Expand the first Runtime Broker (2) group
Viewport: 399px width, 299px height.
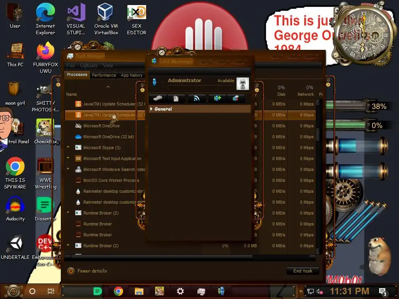click(x=68, y=213)
